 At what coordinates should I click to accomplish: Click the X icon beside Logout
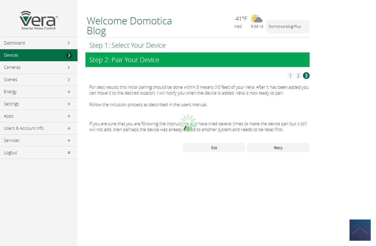tap(69, 153)
